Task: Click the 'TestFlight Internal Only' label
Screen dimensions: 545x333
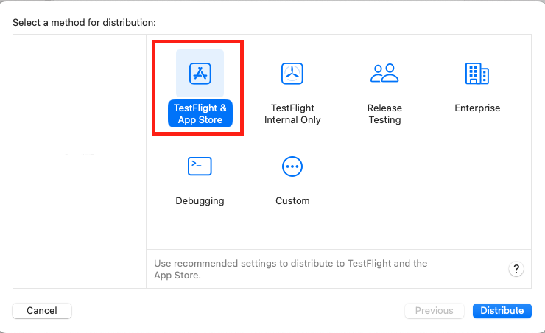Action: coord(292,113)
